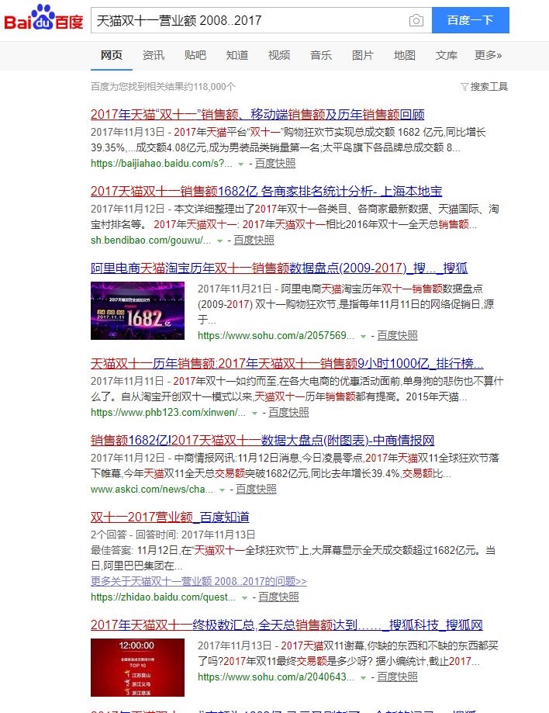Screen dimensions: 549x713
Task: Open 2017年天猫双十一销售额、移动端销售额 result
Action: (x=257, y=114)
